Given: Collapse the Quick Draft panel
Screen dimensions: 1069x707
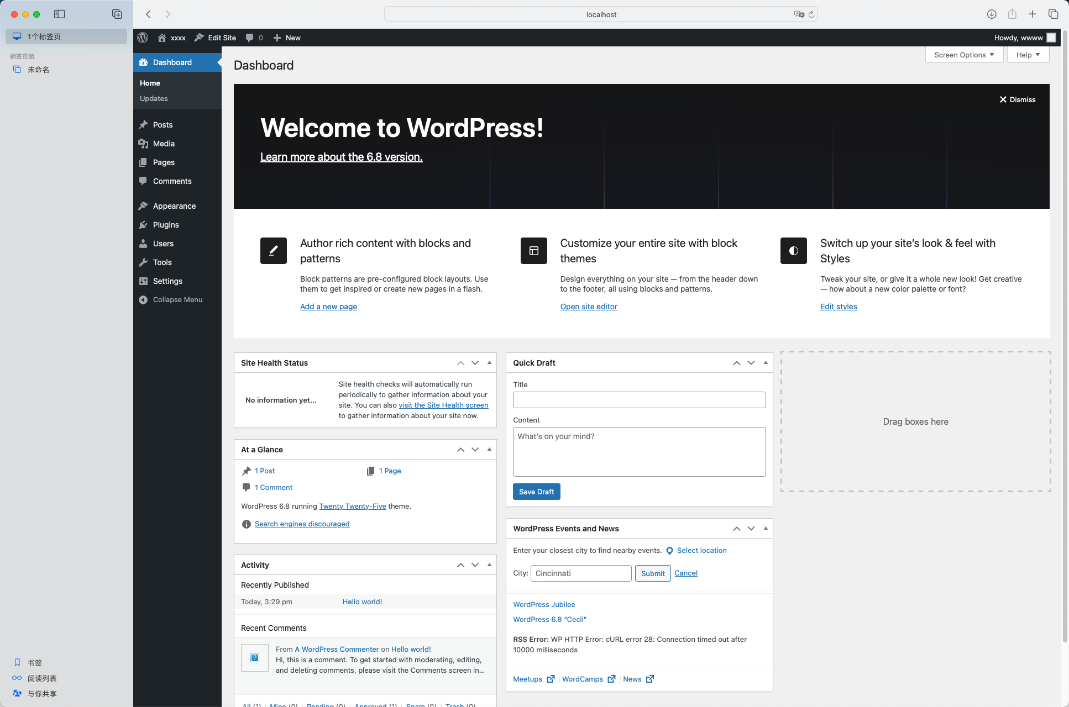Looking at the screenshot, I should [765, 363].
